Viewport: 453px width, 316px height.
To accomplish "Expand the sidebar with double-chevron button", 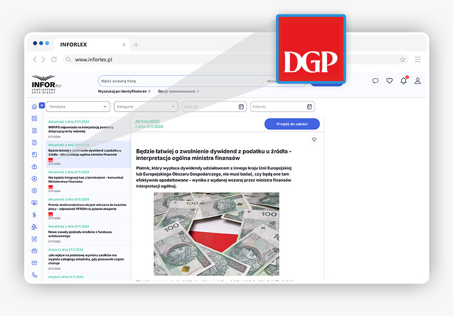I will [x=42, y=105].
